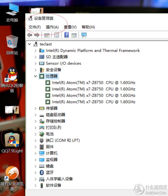Click the 固件 firmware chip icon
Viewport: 168px width, 196px height.
click(x=42, y=147)
